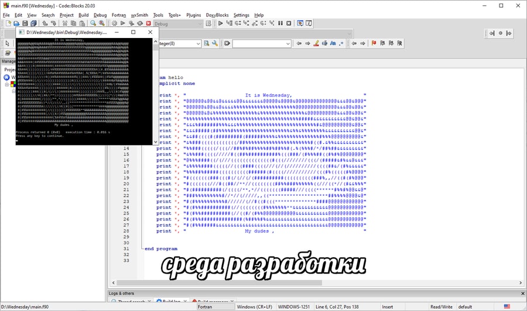This screenshot has height=311, width=527.
Task: Click the Jump back icon at toolbar right
Action: pos(492,33)
